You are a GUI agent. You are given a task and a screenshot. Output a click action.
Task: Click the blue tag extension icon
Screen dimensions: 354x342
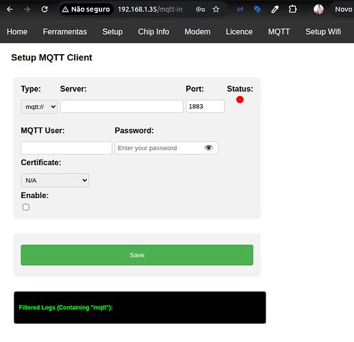click(x=257, y=10)
